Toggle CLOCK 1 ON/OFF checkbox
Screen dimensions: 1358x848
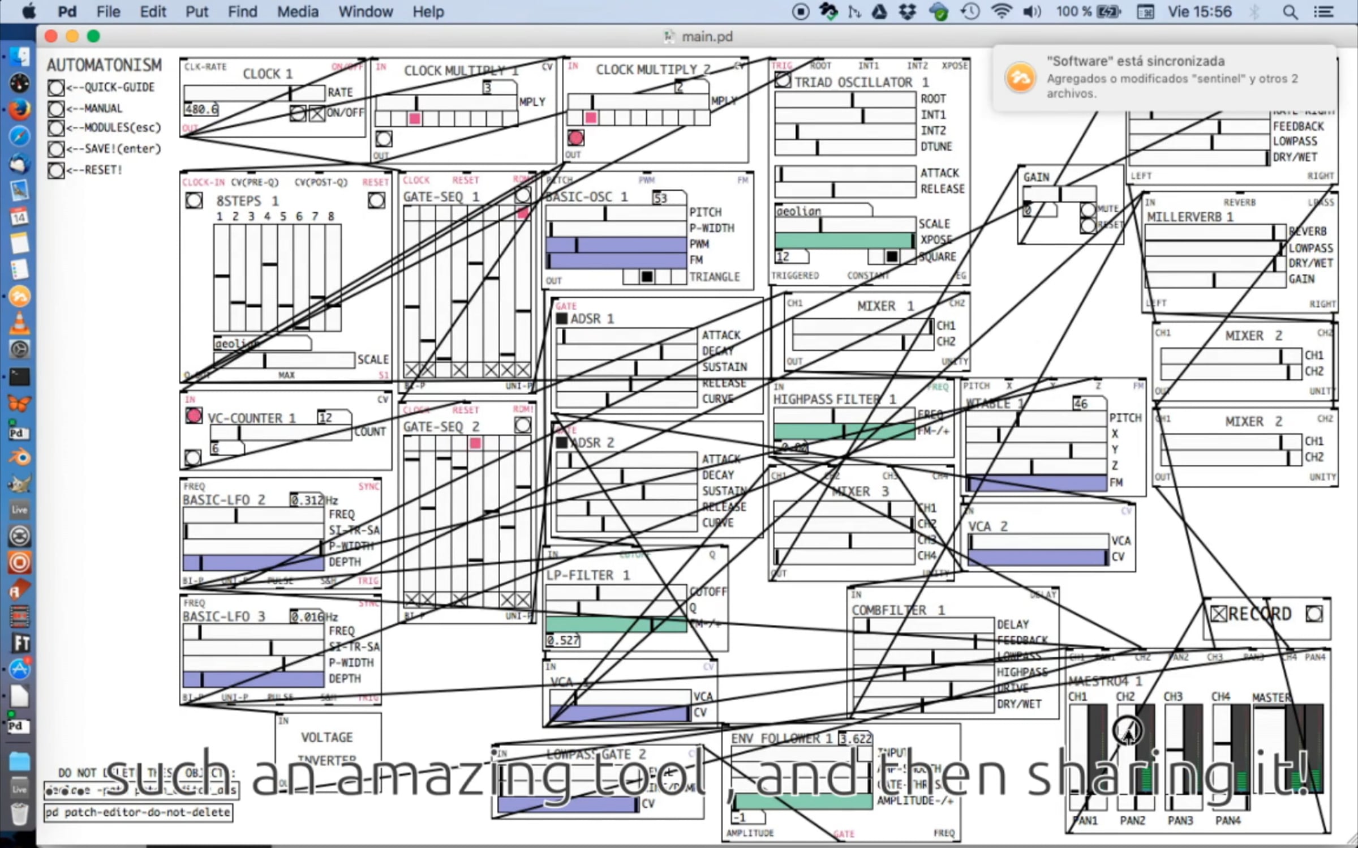(317, 113)
